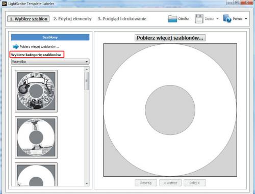Viewport: 255px width, 194px height.
Task: Click the template list scrollbar down arrow
Action: click(87, 183)
